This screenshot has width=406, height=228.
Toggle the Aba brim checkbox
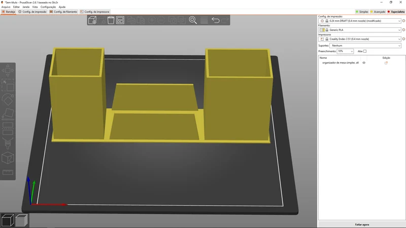tap(365, 51)
